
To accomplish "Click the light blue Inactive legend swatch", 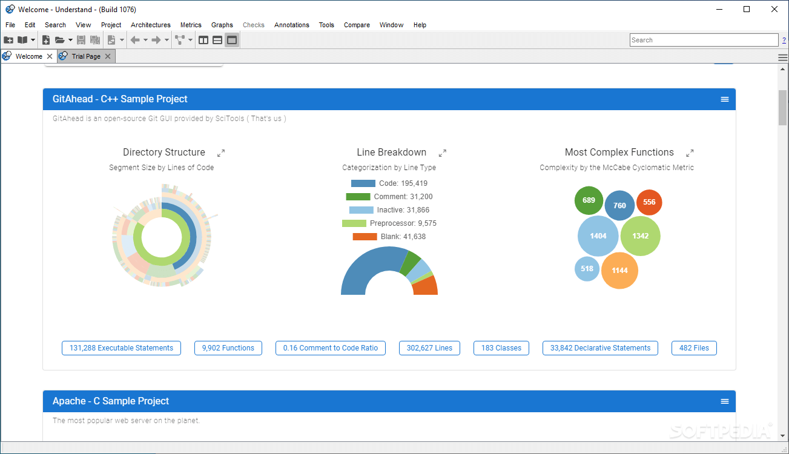I will tap(361, 210).
